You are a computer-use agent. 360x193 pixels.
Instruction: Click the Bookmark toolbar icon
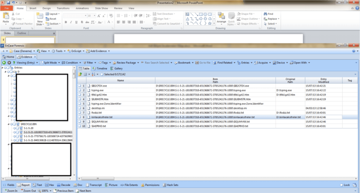click(176, 63)
